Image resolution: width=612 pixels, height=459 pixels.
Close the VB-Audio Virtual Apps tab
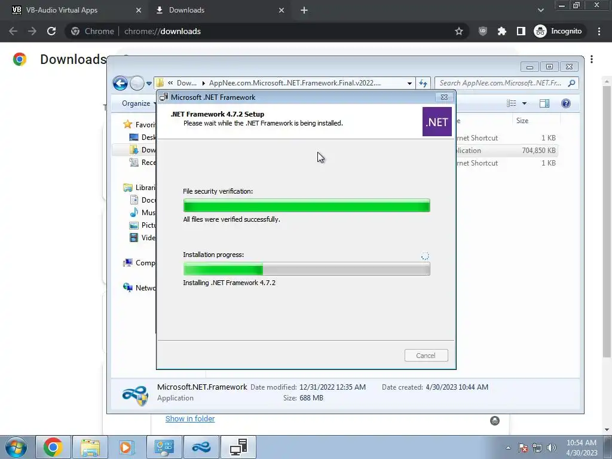(139, 10)
